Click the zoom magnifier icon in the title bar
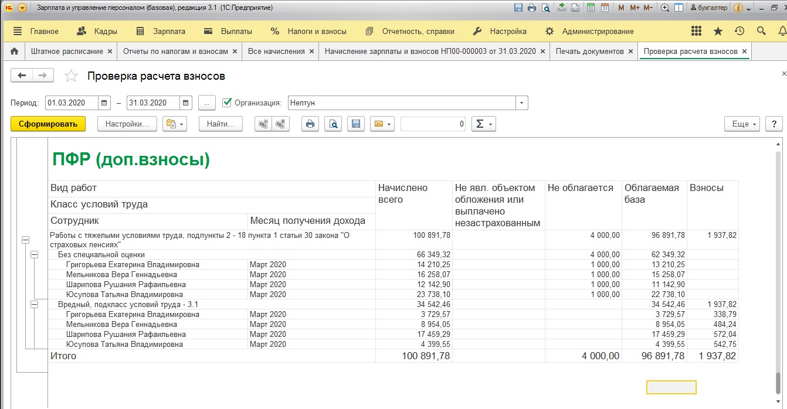 [665, 8]
